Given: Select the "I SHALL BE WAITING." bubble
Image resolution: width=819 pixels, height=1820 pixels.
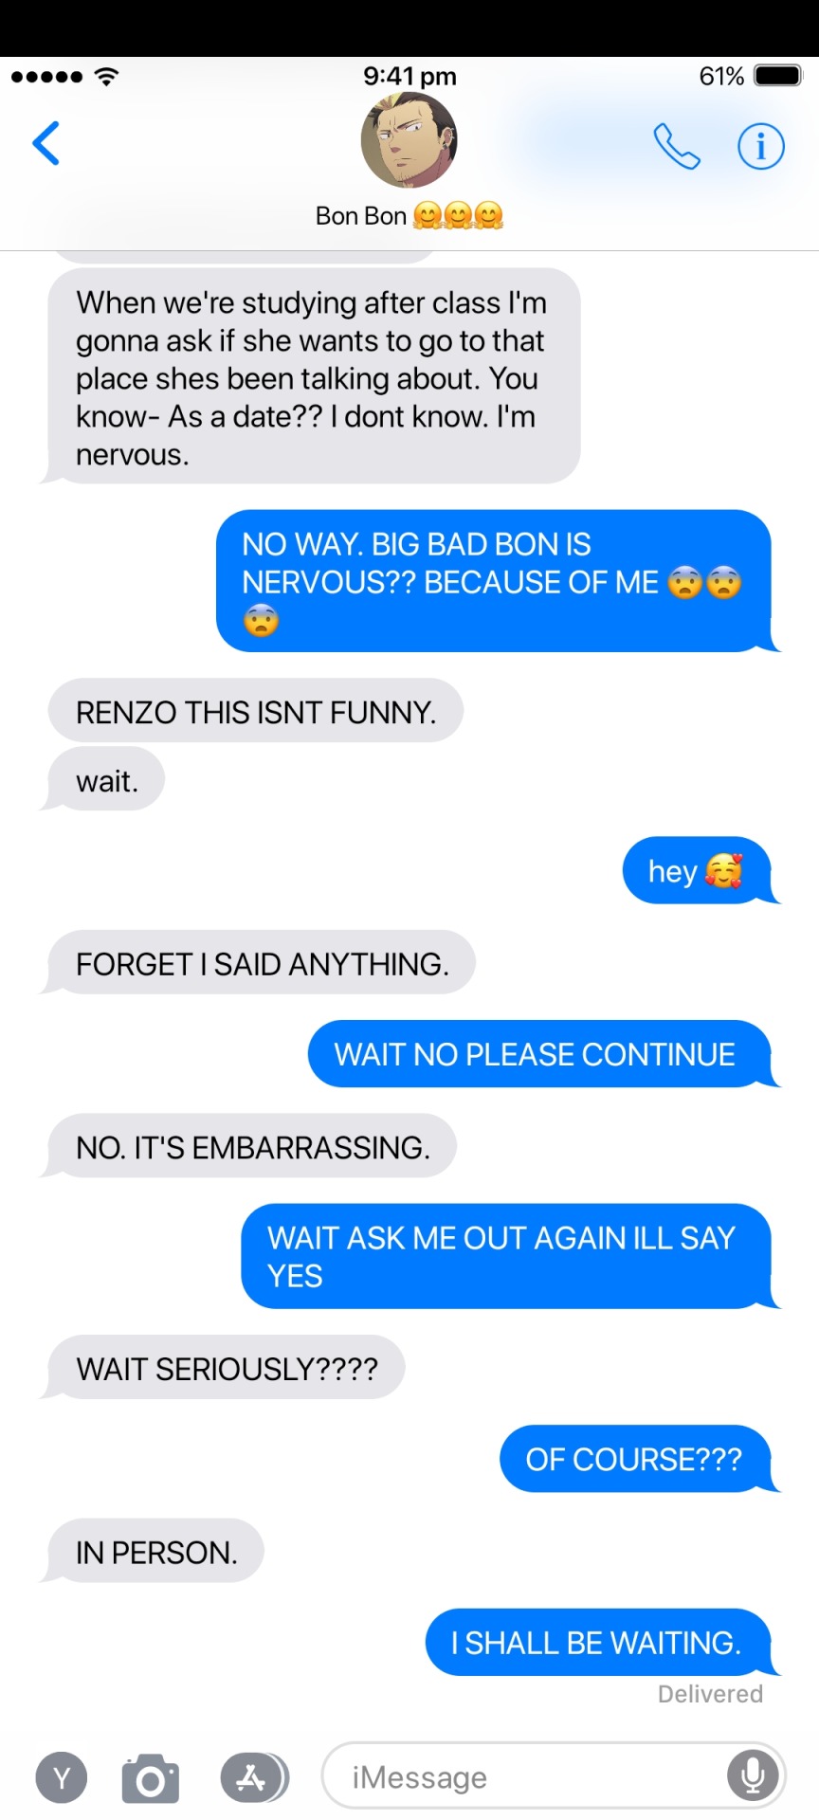Looking at the screenshot, I should coord(601,1642).
